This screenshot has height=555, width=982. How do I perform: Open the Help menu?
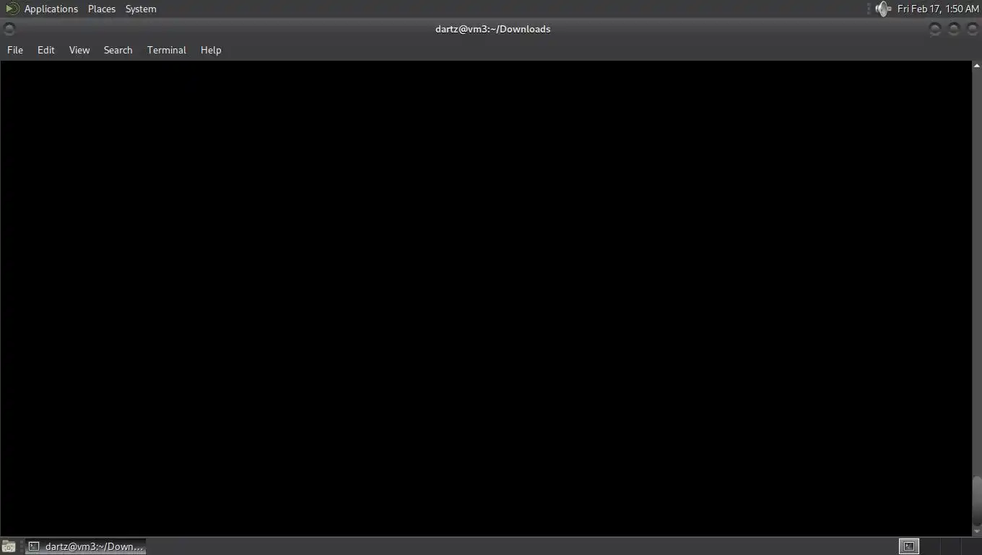click(x=211, y=50)
